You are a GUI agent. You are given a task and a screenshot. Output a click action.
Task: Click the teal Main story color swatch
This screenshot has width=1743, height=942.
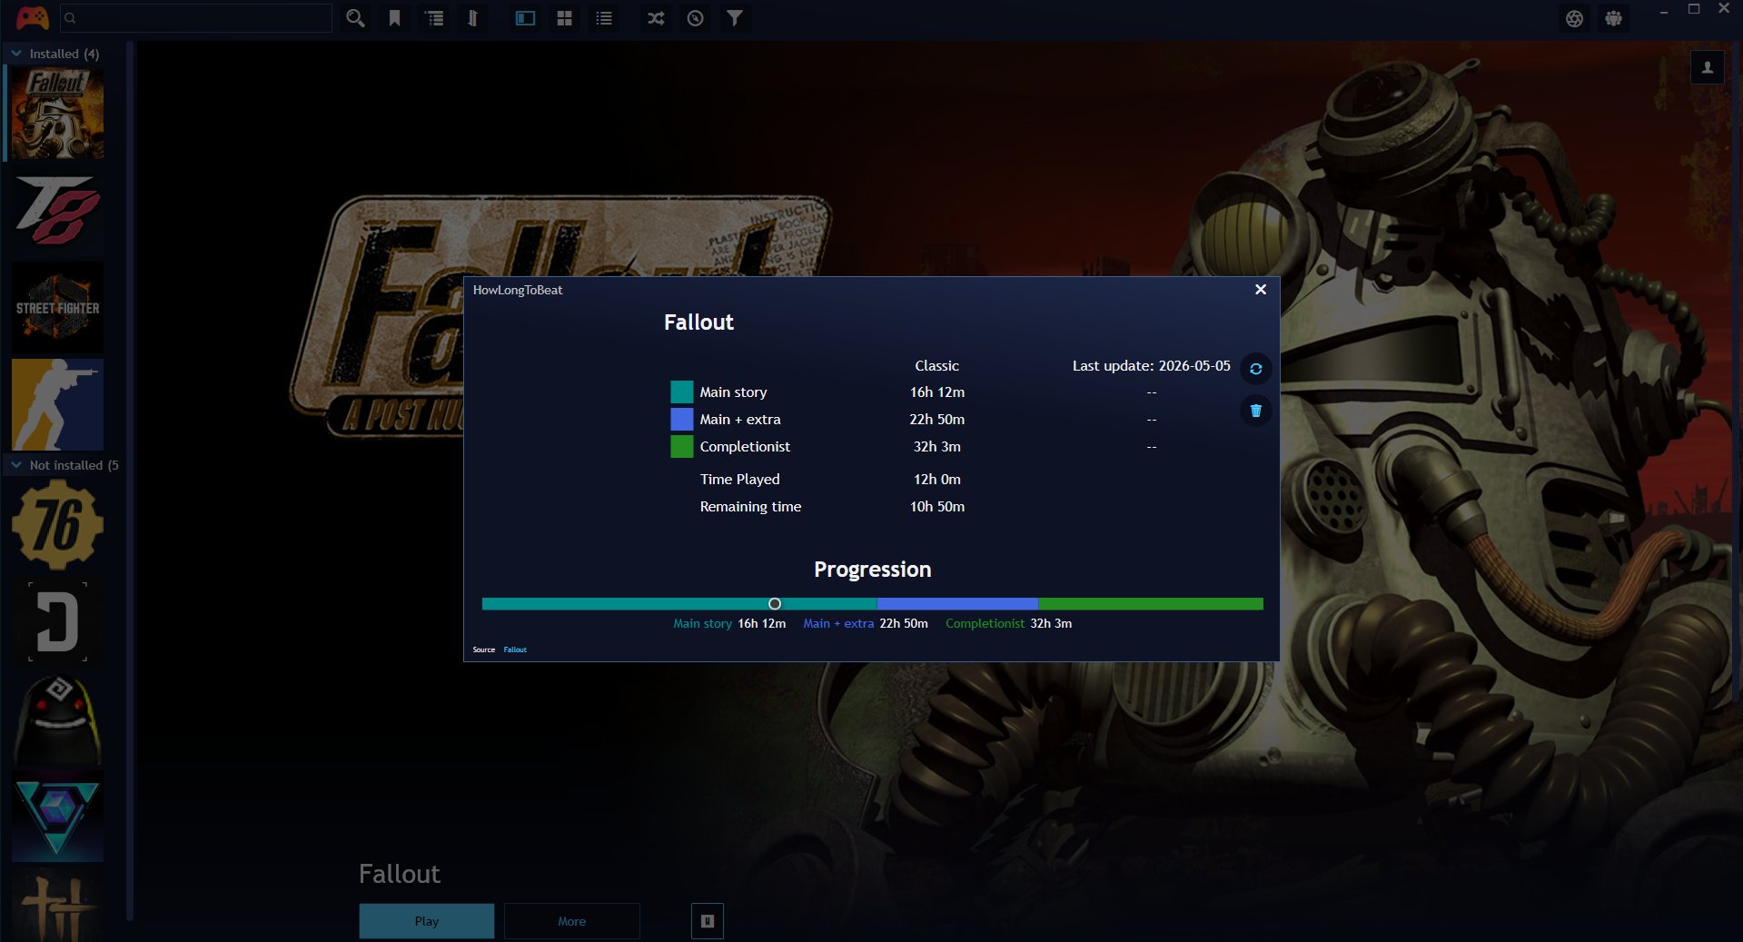point(682,392)
